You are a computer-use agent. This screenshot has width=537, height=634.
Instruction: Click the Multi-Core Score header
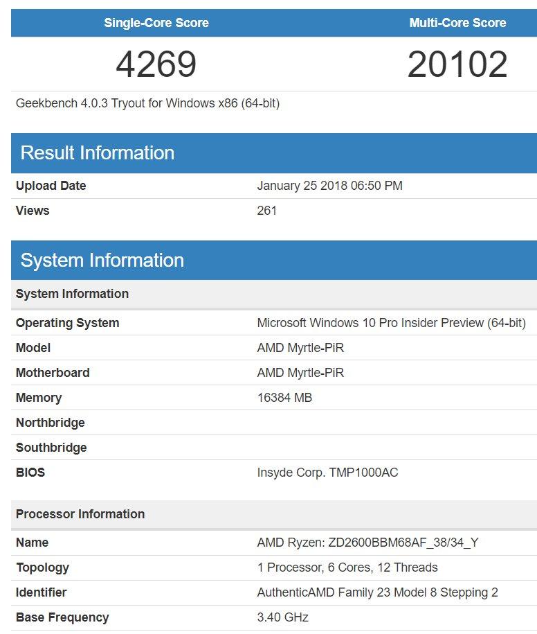pyautogui.click(x=457, y=23)
